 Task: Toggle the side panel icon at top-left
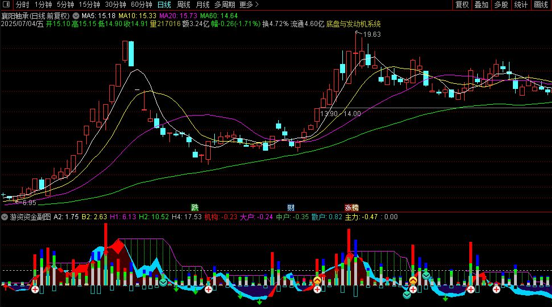click(x=6, y=5)
